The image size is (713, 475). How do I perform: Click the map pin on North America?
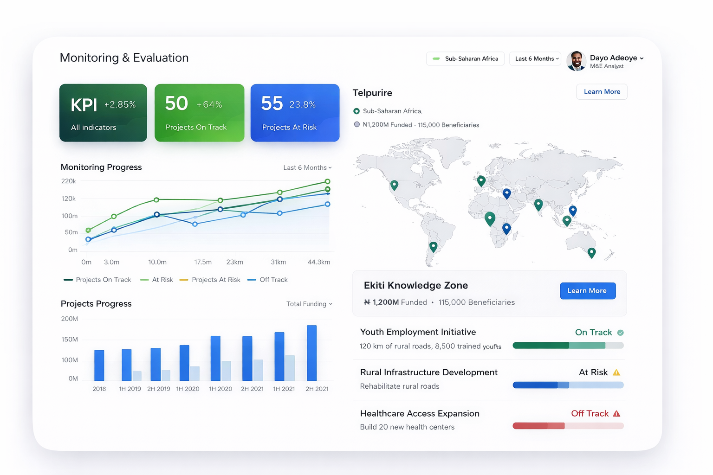pyautogui.click(x=394, y=185)
